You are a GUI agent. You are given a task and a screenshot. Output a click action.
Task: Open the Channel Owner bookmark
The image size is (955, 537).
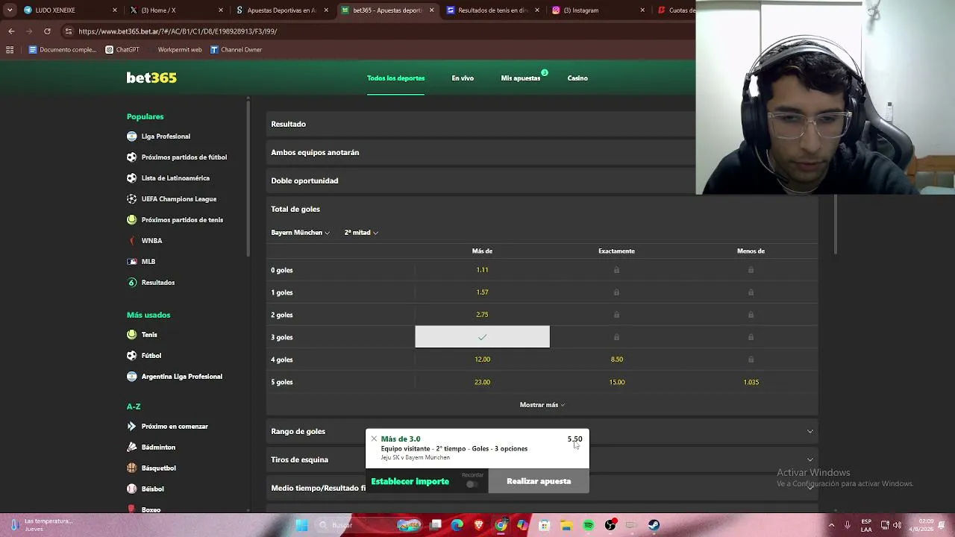(236, 50)
